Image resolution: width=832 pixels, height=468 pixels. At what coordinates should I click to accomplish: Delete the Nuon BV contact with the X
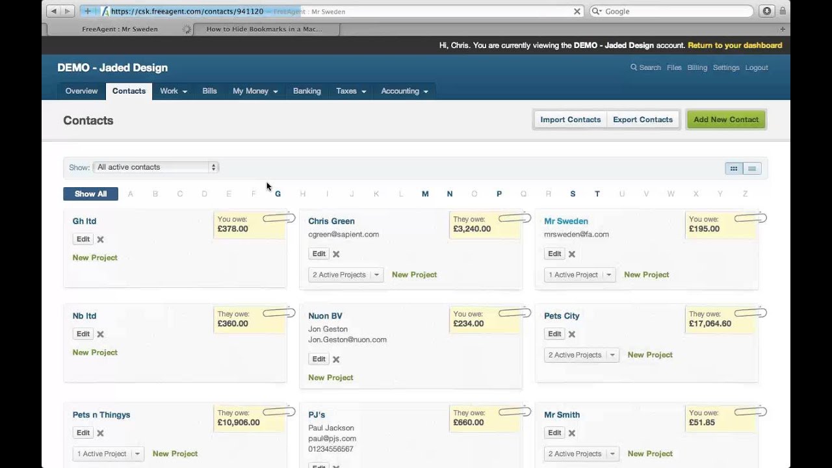click(x=336, y=359)
